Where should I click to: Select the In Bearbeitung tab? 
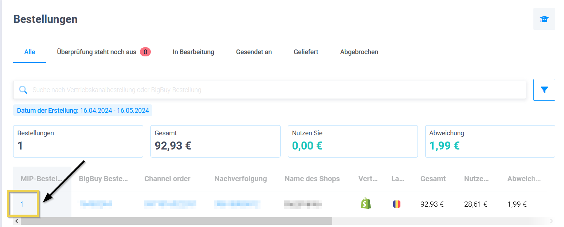pos(193,52)
